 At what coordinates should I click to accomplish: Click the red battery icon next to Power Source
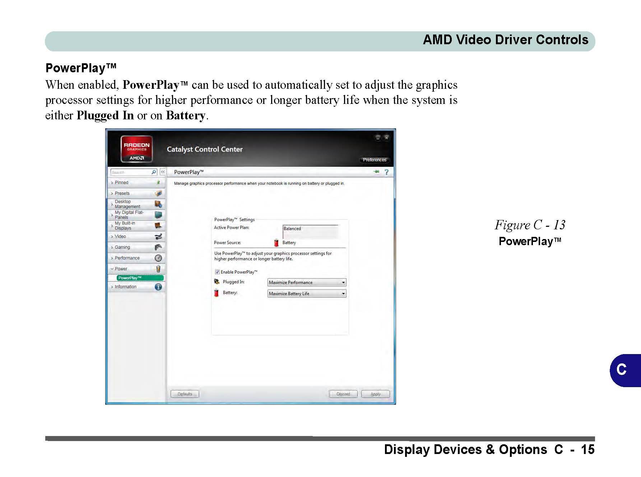(277, 243)
